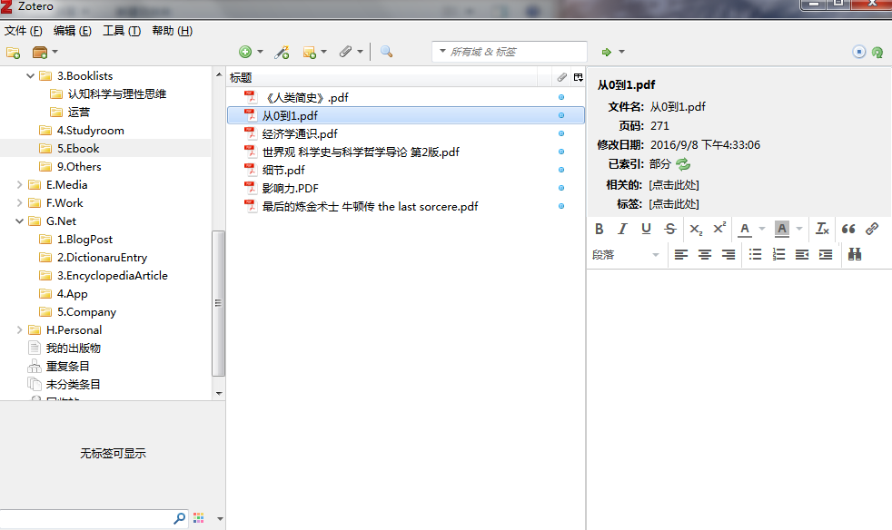Toggle Underline formatting in note editor
The width and height of the screenshot is (892, 530).
646,229
